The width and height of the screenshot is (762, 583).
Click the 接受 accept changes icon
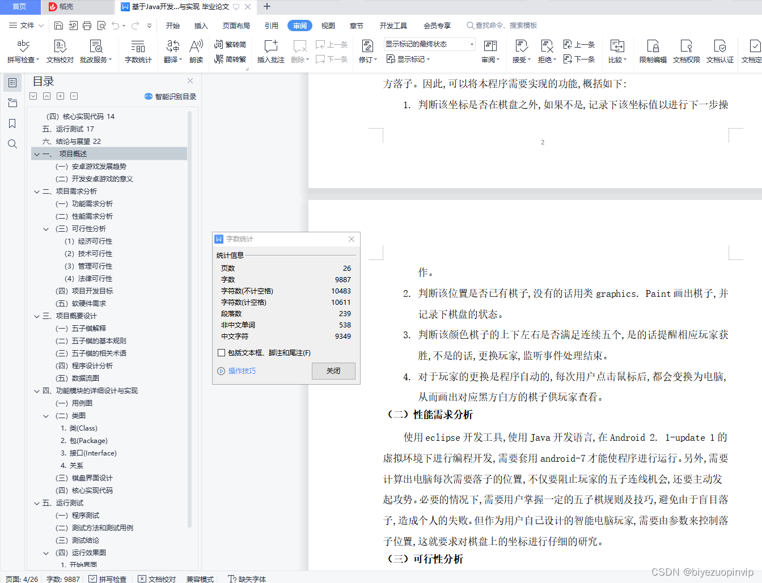(x=521, y=51)
